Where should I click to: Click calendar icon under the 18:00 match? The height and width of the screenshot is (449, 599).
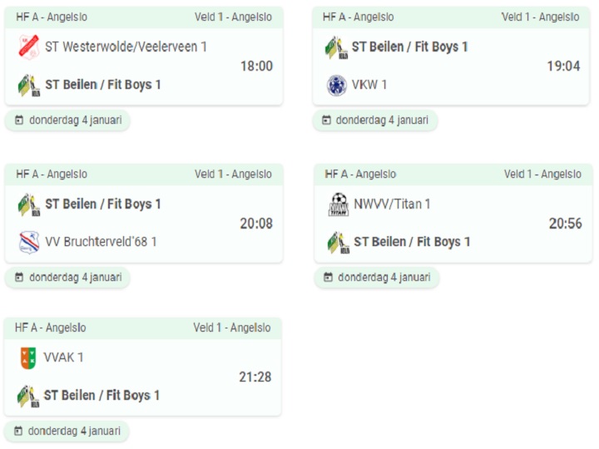[18, 121]
